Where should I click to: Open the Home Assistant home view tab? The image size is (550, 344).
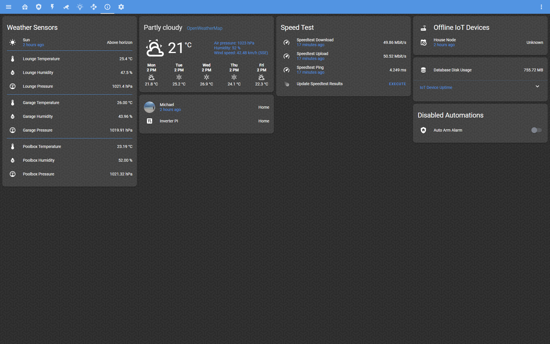tap(25, 7)
